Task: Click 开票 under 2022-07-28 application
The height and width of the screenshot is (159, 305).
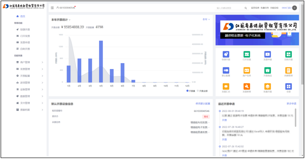Action: coord(225,140)
